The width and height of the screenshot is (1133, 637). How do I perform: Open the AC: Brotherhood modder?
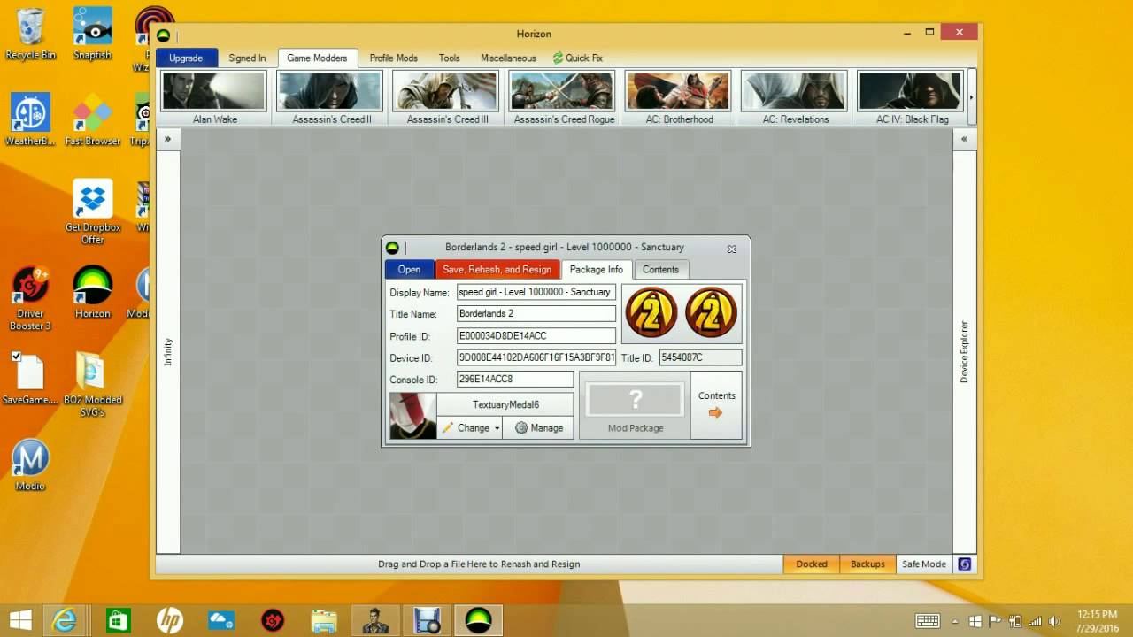point(678,97)
